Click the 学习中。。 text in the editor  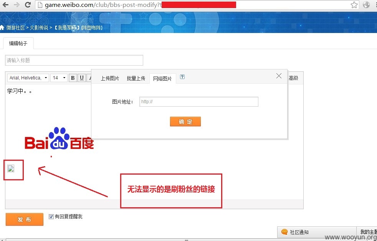(20, 91)
